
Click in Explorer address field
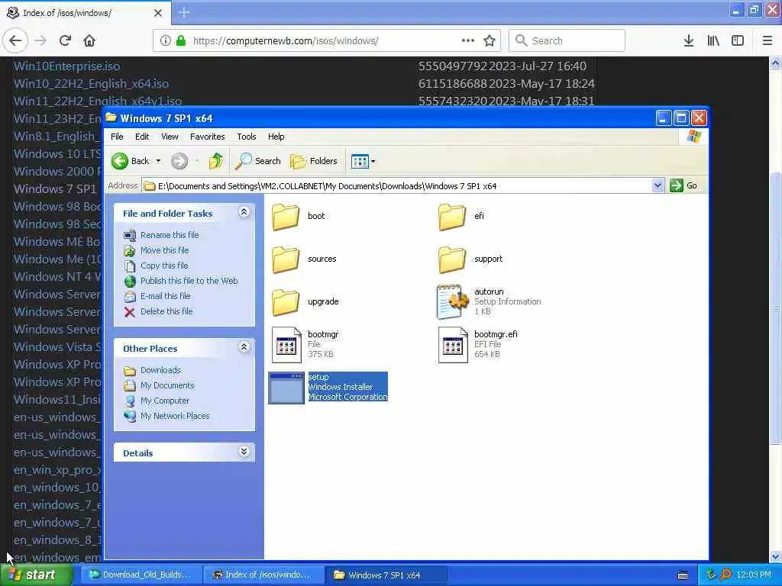click(397, 186)
